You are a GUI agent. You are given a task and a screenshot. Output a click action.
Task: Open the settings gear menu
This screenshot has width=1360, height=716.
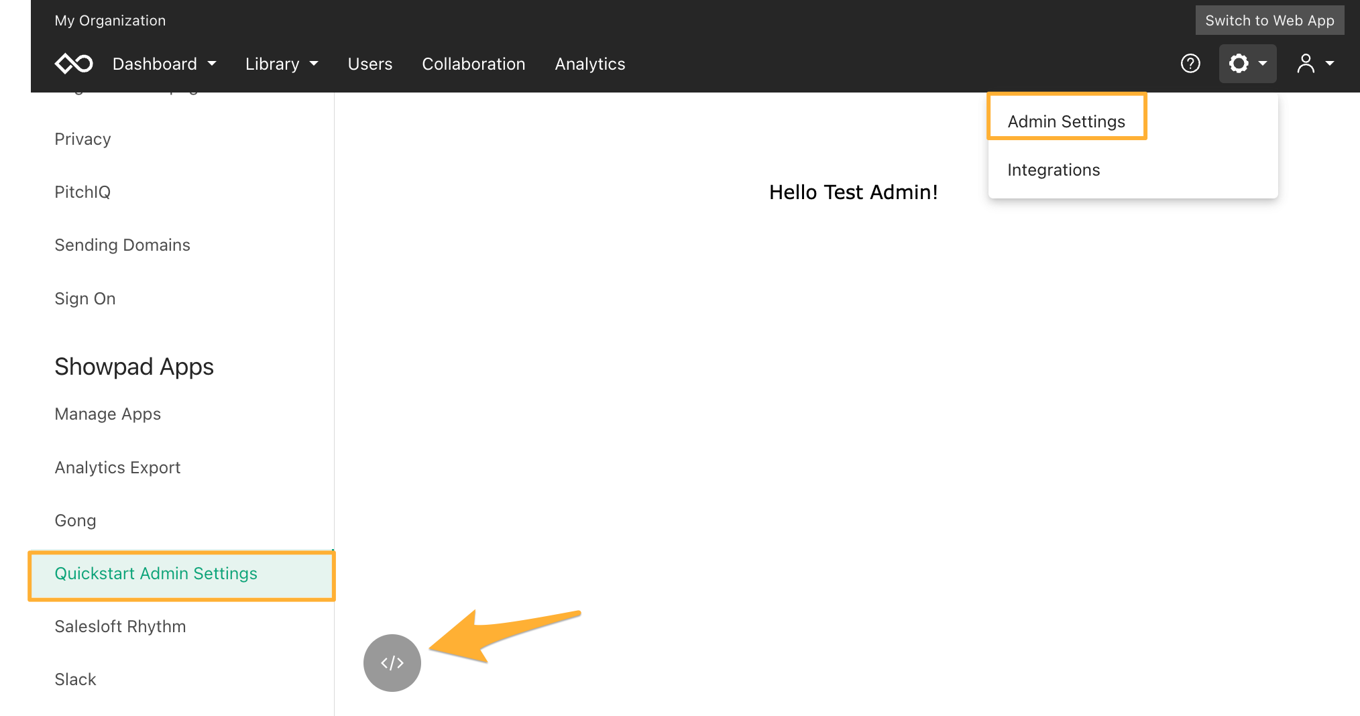tap(1247, 64)
